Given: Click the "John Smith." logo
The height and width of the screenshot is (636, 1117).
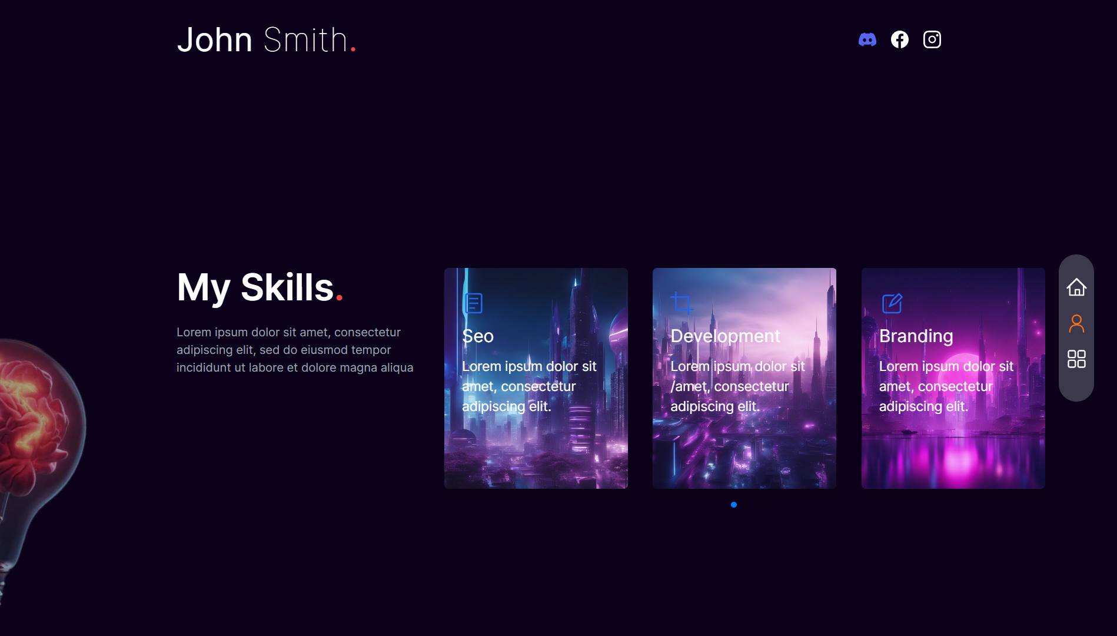Looking at the screenshot, I should point(266,39).
